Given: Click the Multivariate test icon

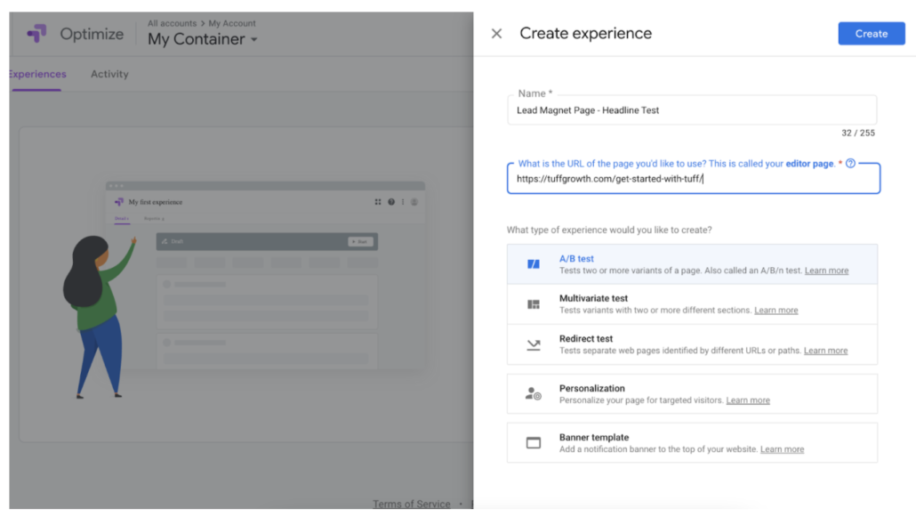Looking at the screenshot, I should coord(532,303).
